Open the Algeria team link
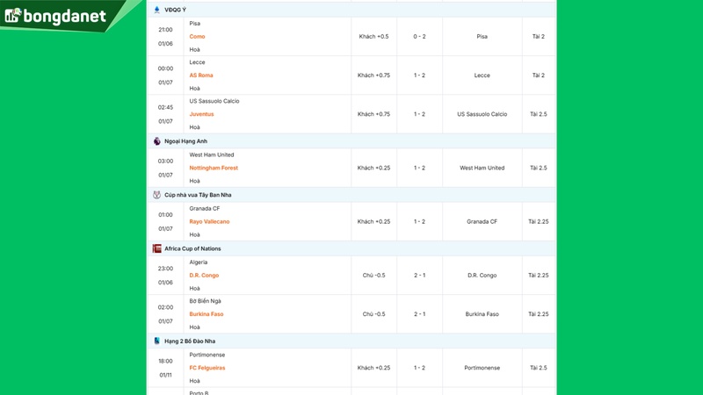 point(199,262)
